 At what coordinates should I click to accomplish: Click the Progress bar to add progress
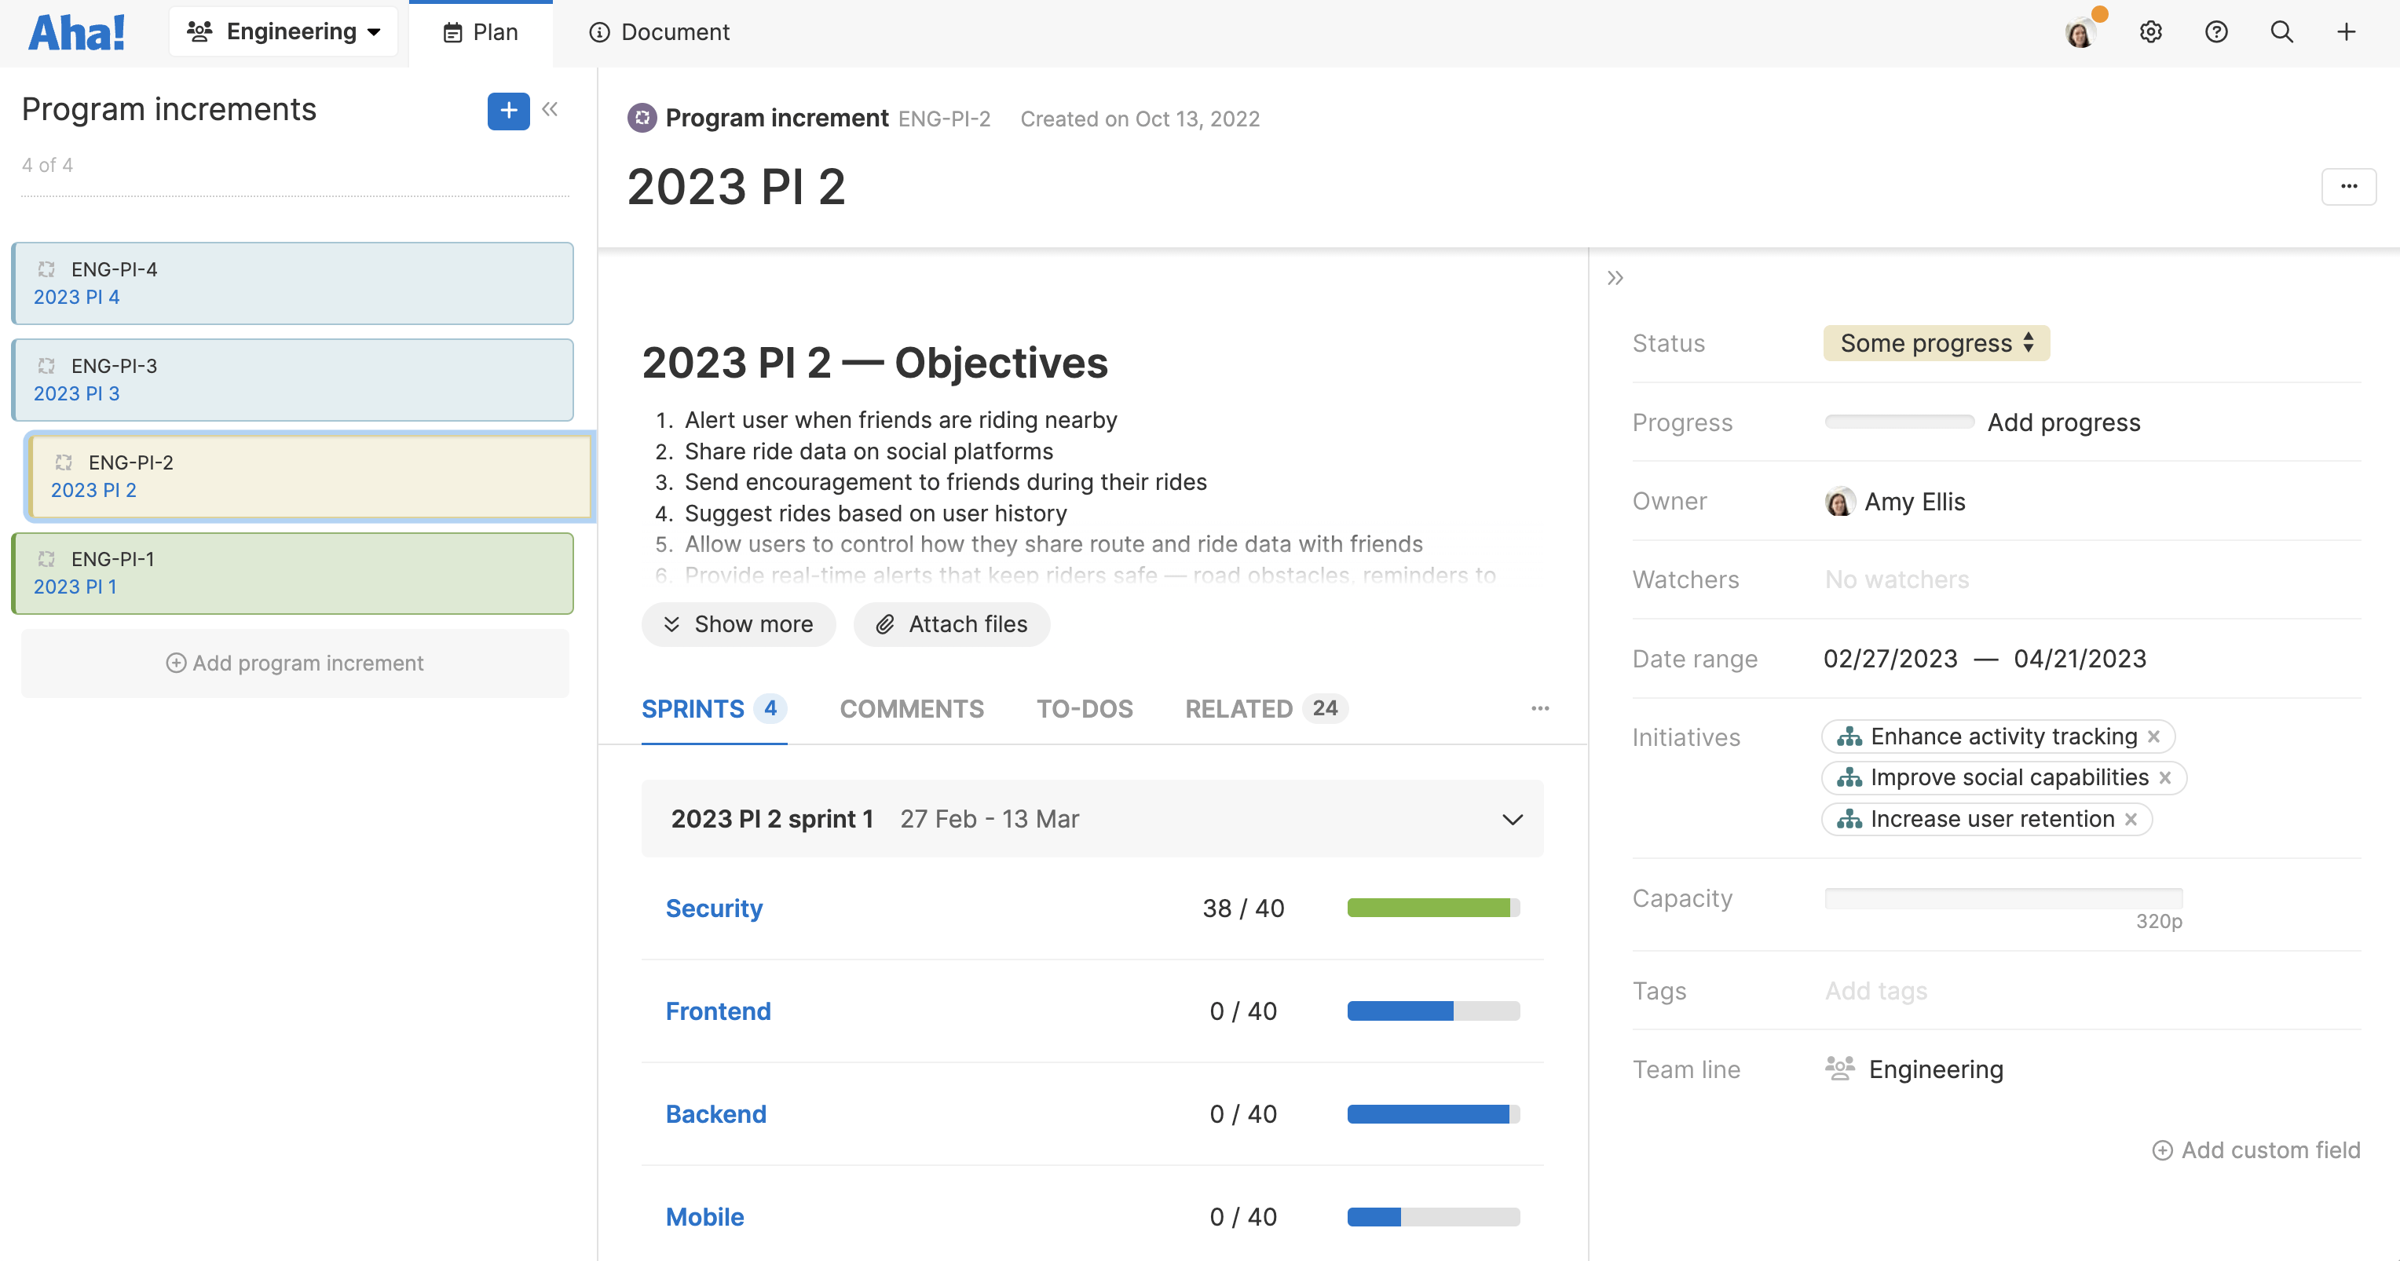pos(1899,422)
